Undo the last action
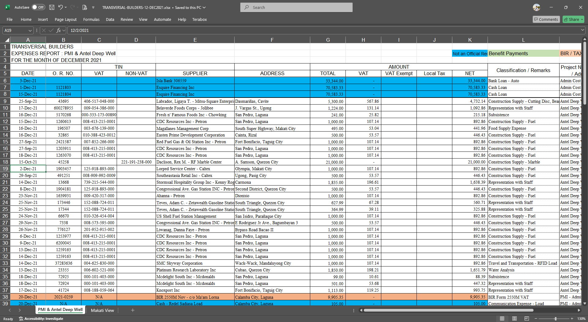The image size is (588, 322). [60, 7]
